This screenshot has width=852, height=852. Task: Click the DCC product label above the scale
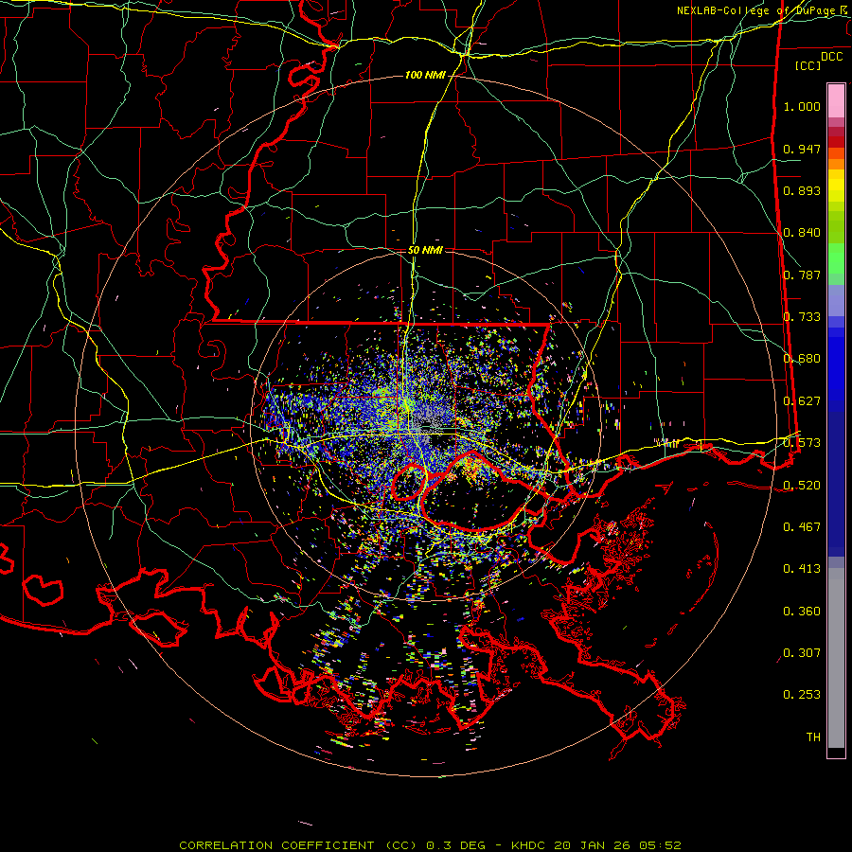pos(831,57)
